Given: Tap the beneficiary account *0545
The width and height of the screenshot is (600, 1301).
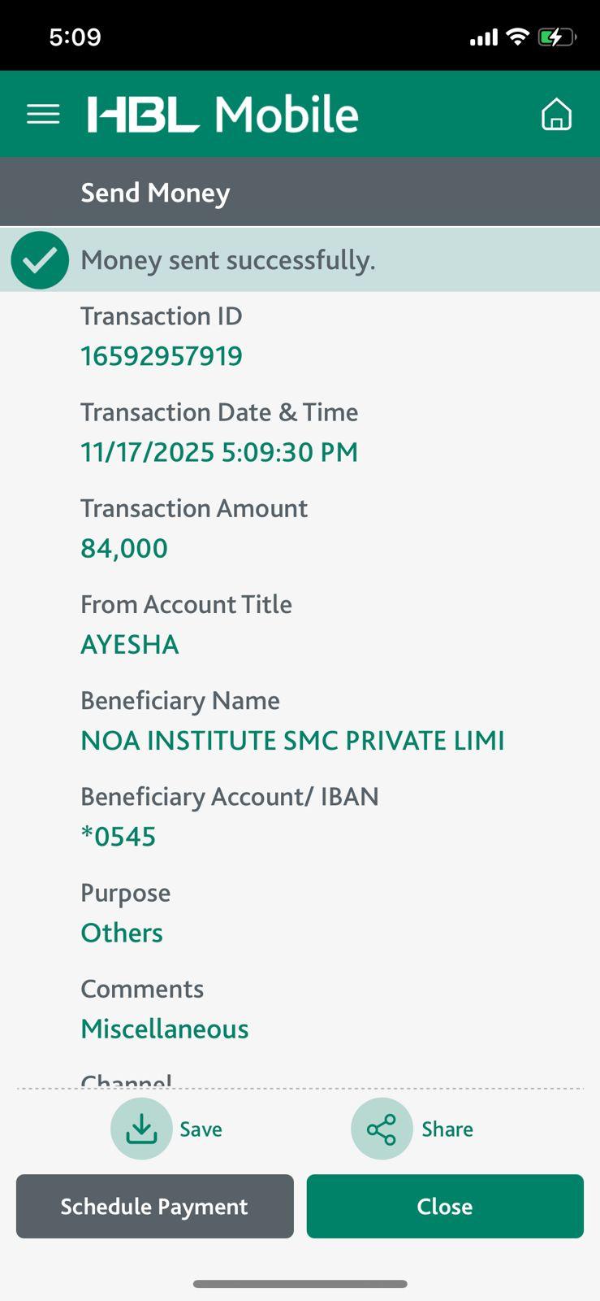Looking at the screenshot, I should click(119, 837).
